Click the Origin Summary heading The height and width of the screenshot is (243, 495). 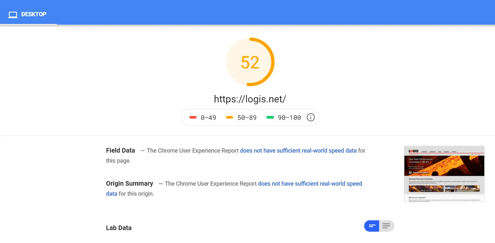point(129,184)
